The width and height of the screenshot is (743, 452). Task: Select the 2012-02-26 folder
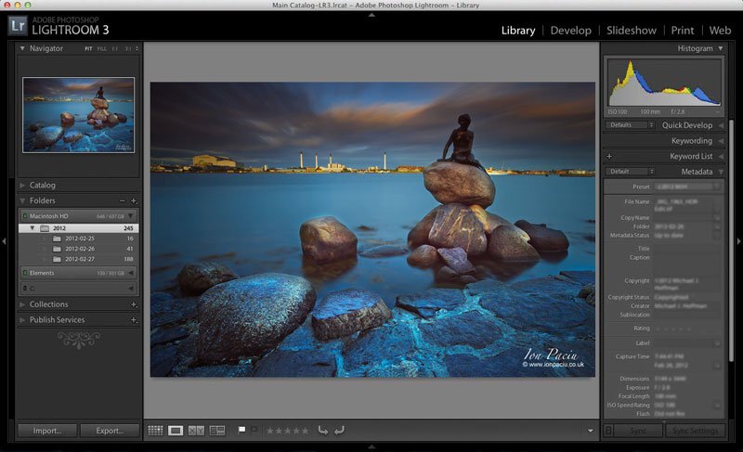(x=79, y=249)
